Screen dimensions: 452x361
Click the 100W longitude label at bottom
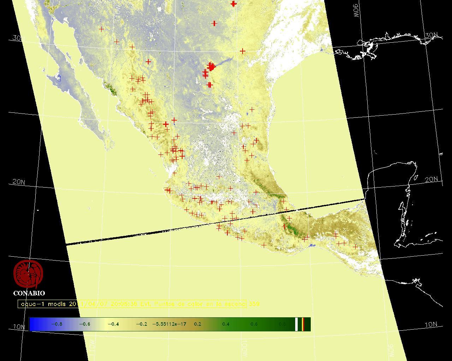[x=245, y=348]
